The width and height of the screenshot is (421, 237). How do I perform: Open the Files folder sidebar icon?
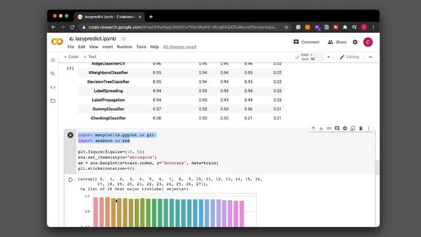click(53, 101)
